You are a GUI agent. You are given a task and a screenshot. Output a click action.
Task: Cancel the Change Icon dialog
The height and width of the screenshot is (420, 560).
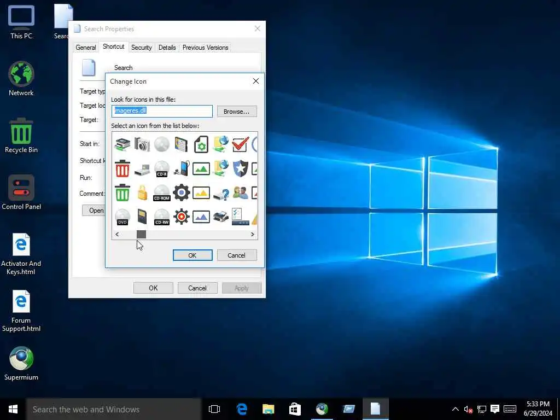click(237, 255)
